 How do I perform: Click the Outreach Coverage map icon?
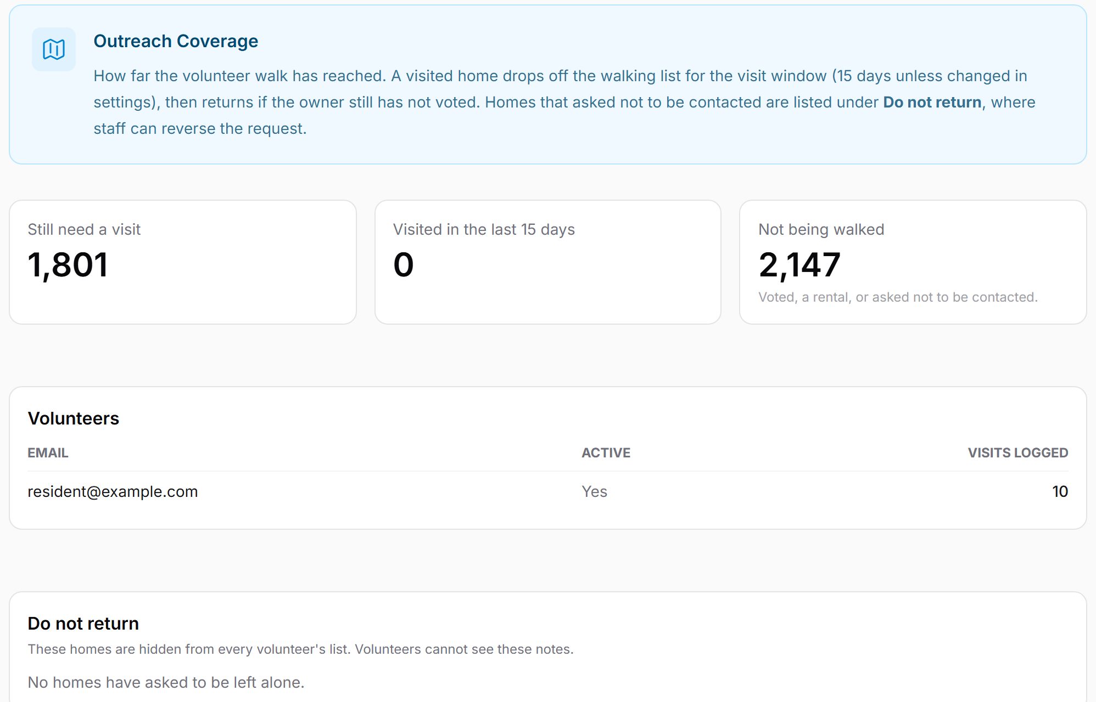click(54, 49)
